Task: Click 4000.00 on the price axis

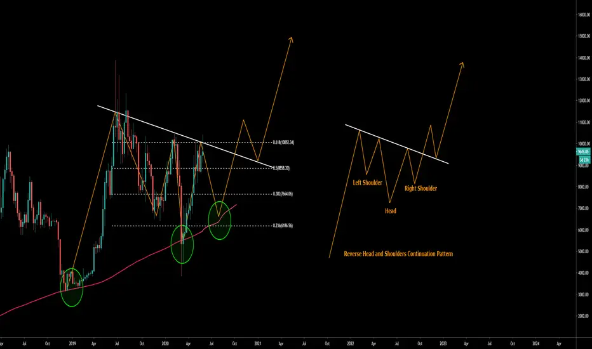Action: 584,273
